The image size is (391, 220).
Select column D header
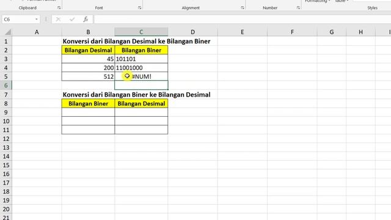[x=192, y=32]
